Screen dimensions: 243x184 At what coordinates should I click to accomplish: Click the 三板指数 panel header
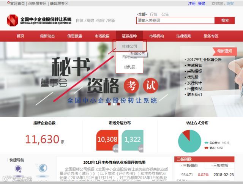(x=204, y=159)
